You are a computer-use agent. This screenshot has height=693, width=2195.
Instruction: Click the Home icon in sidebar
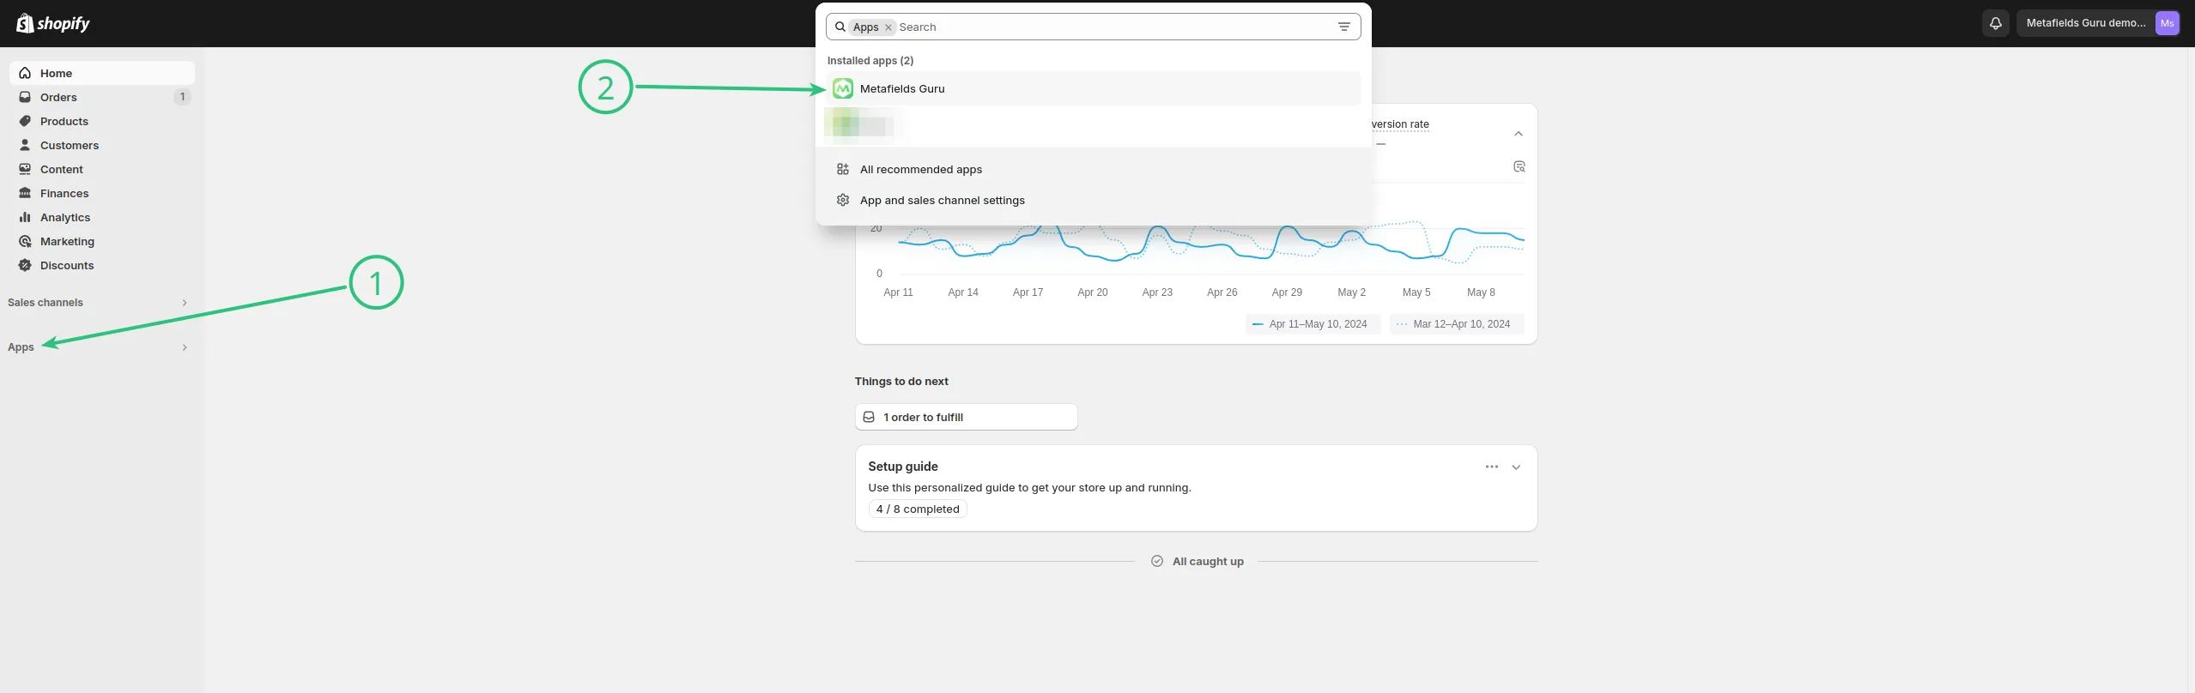coord(25,73)
